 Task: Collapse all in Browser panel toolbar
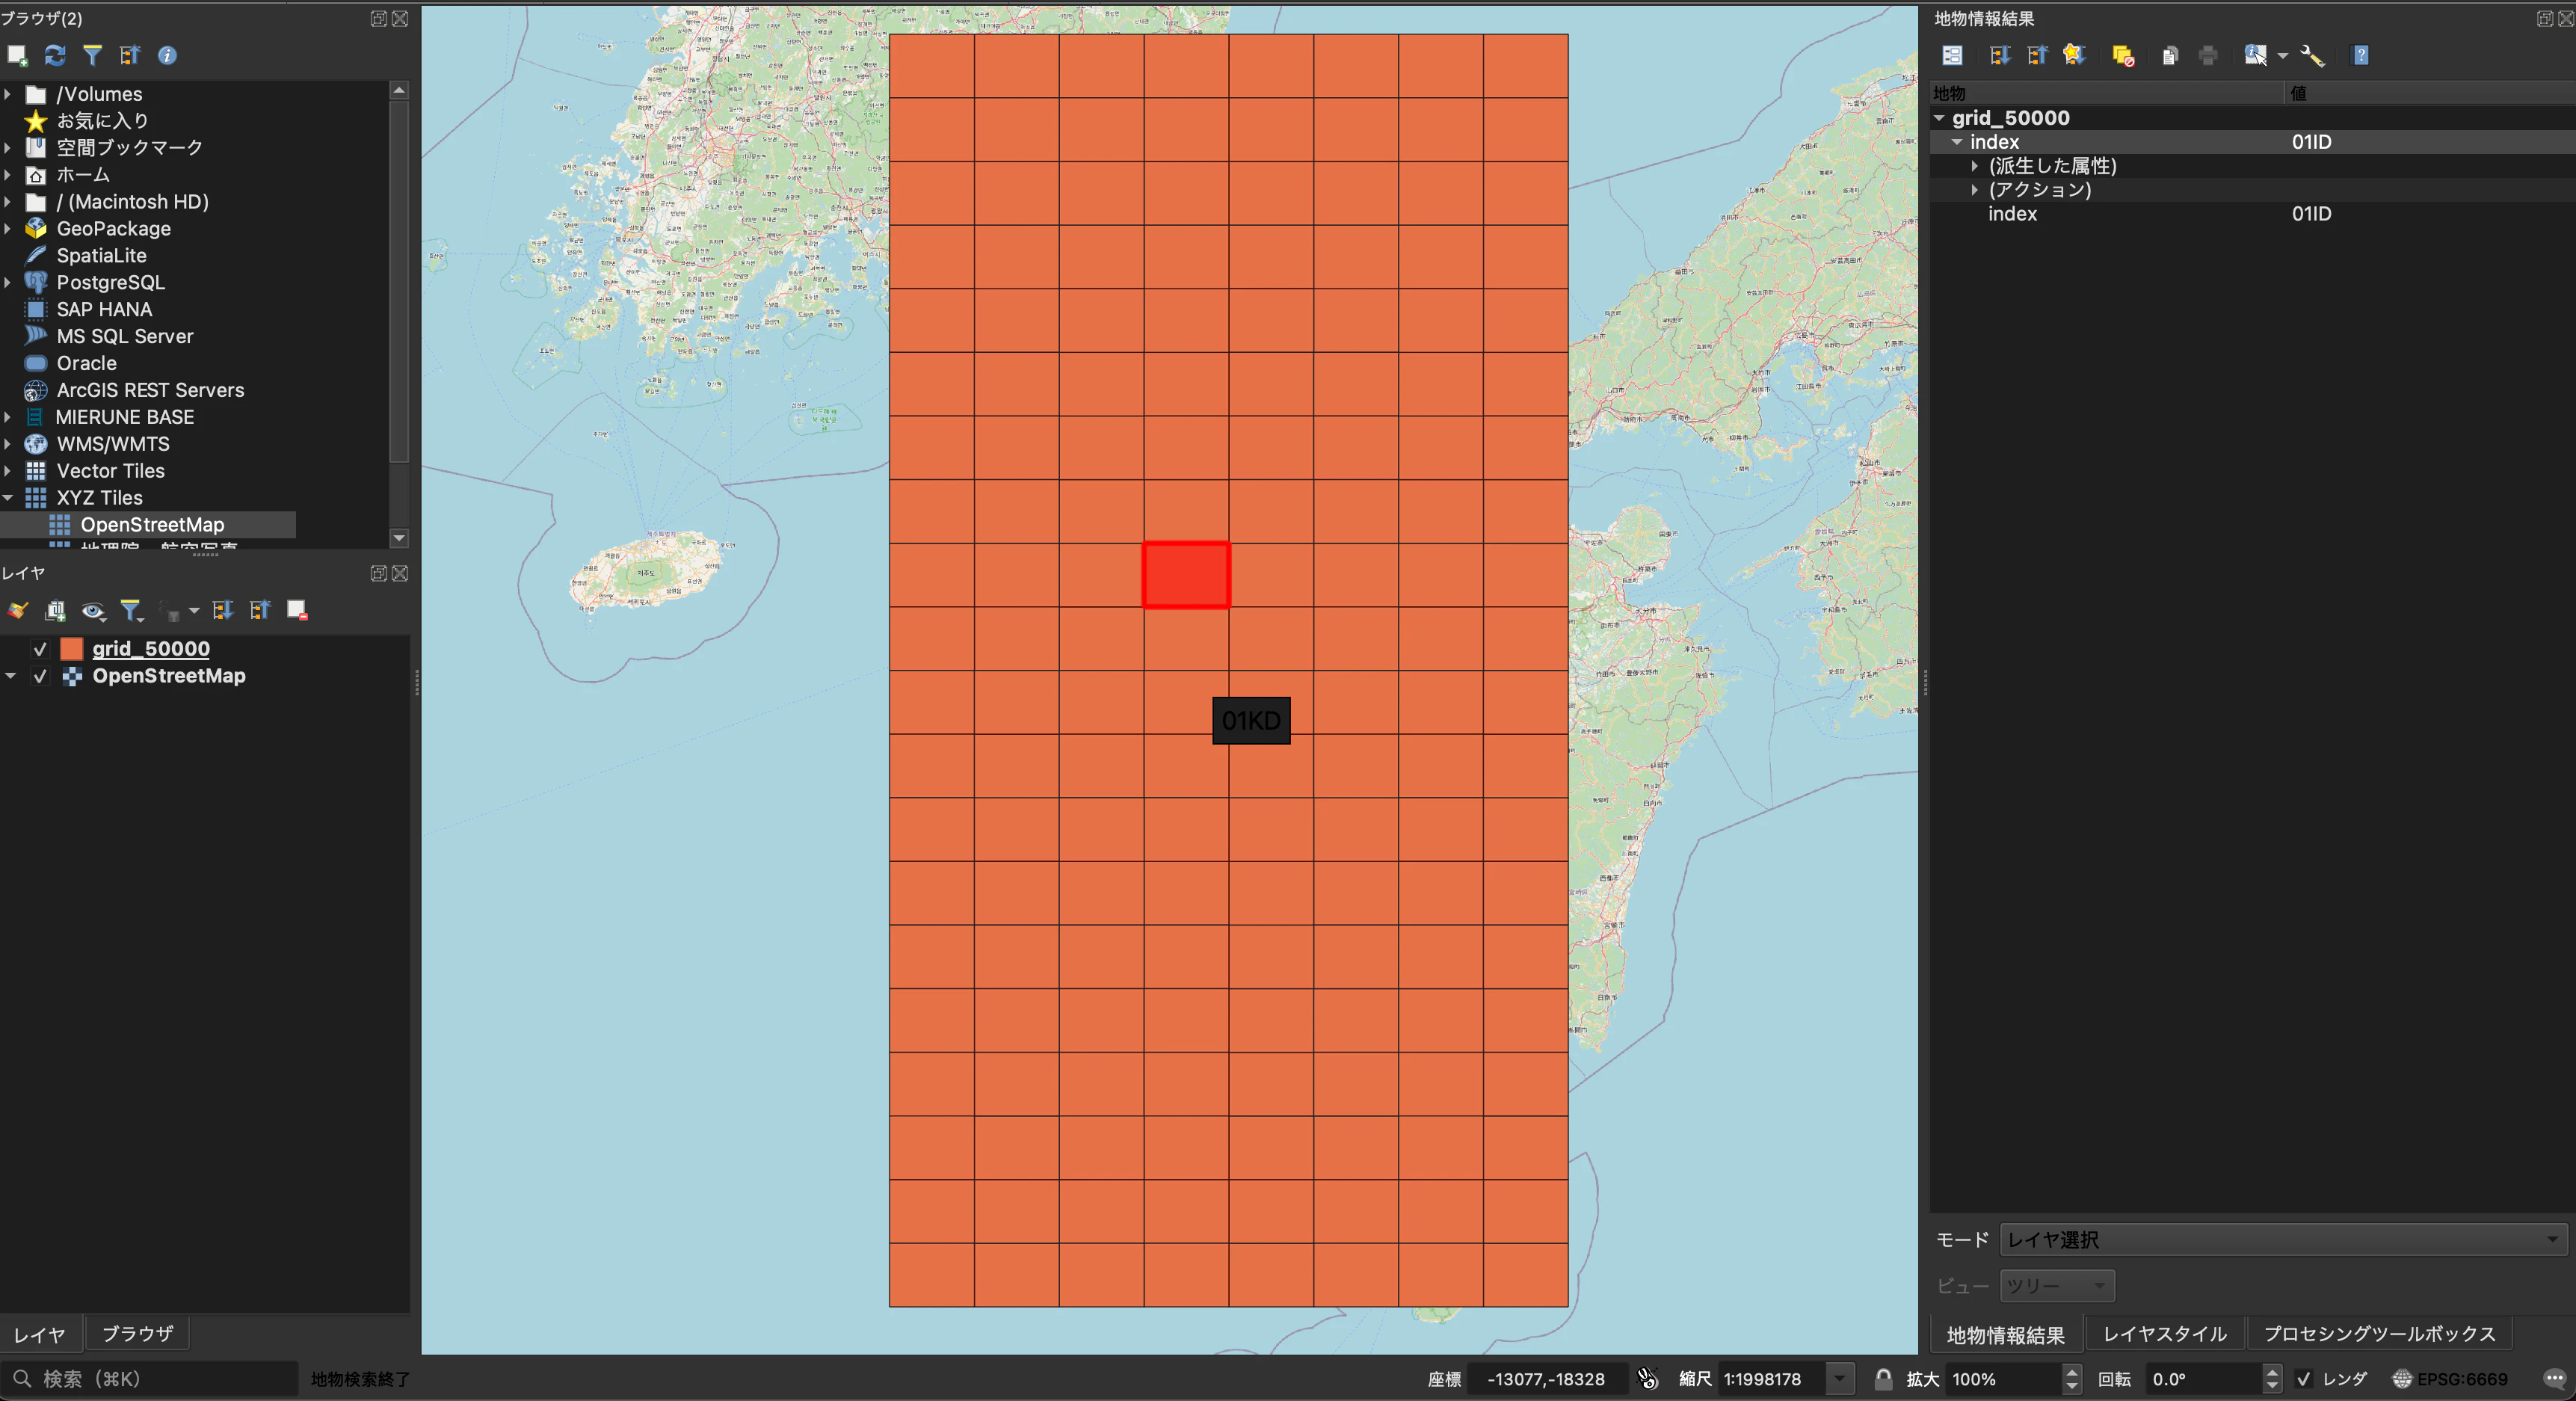pos(129,55)
